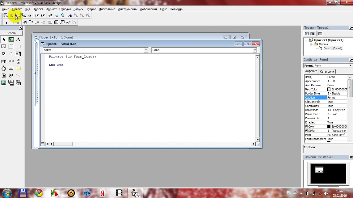Image resolution: width=353 pixels, height=198 pixels.
Task: Switch to the Категории properties tab
Action: [327, 71]
